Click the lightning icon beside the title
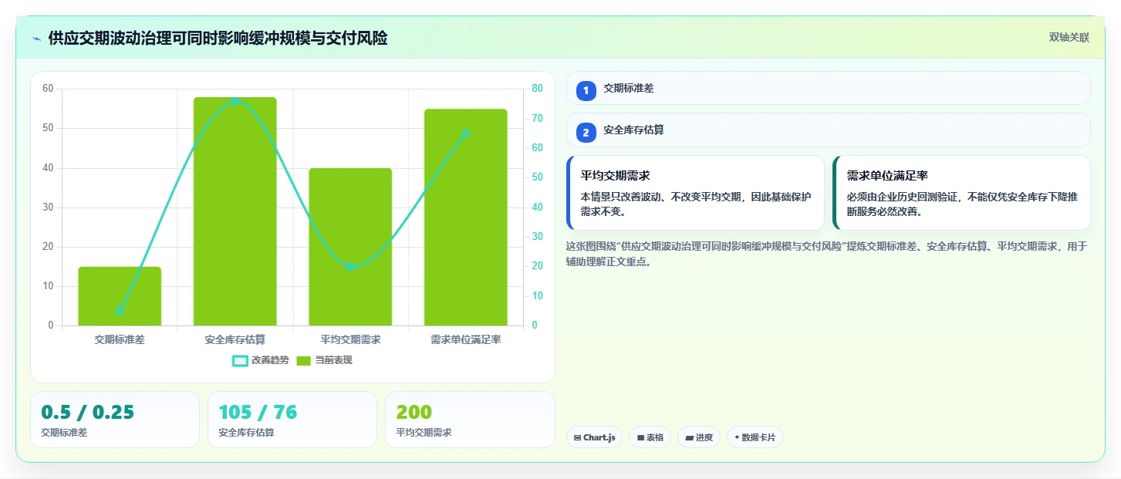The height and width of the screenshot is (479, 1121). tap(36, 39)
